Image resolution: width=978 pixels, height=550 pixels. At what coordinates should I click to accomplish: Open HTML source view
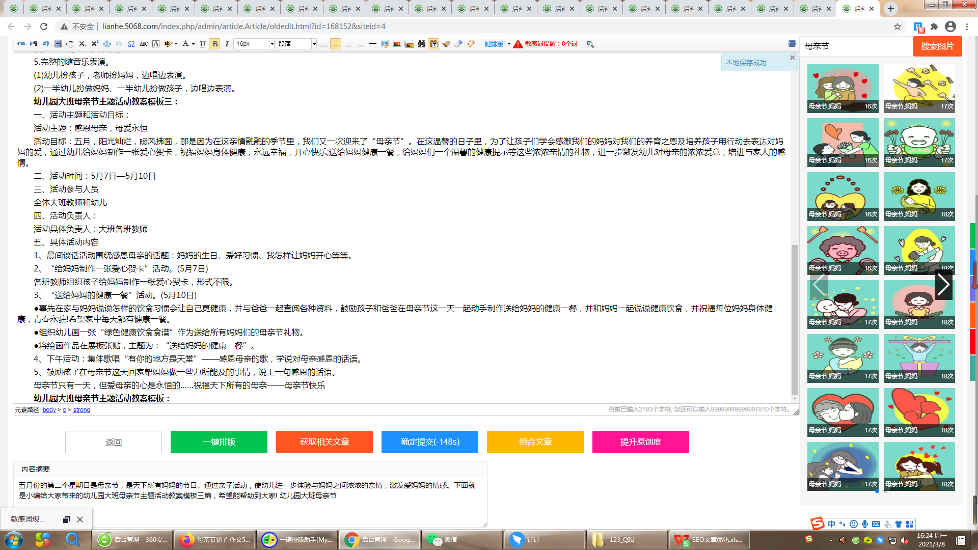coord(21,44)
